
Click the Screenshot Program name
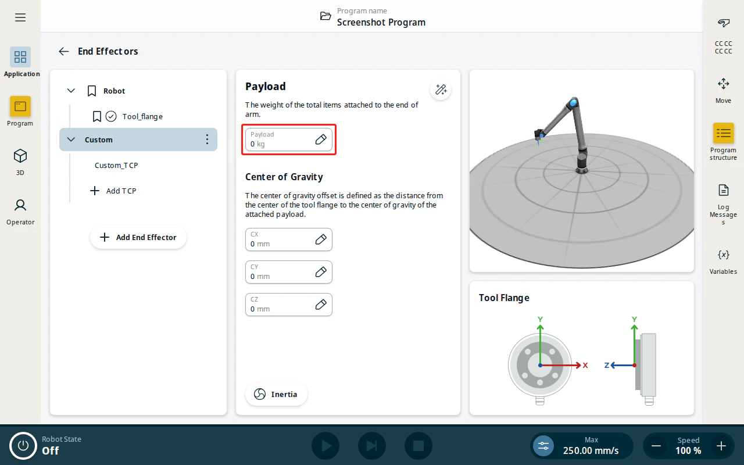(x=381, y=22)
